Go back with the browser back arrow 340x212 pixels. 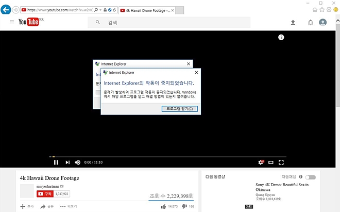click(x=6, y=10)
